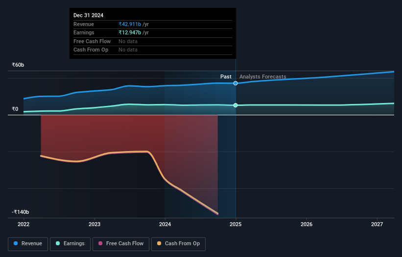Click the ₹42.911b revenue value in tooltip
Image resolution: width=402 pixels, height=257 pixels.
(130, 24)
